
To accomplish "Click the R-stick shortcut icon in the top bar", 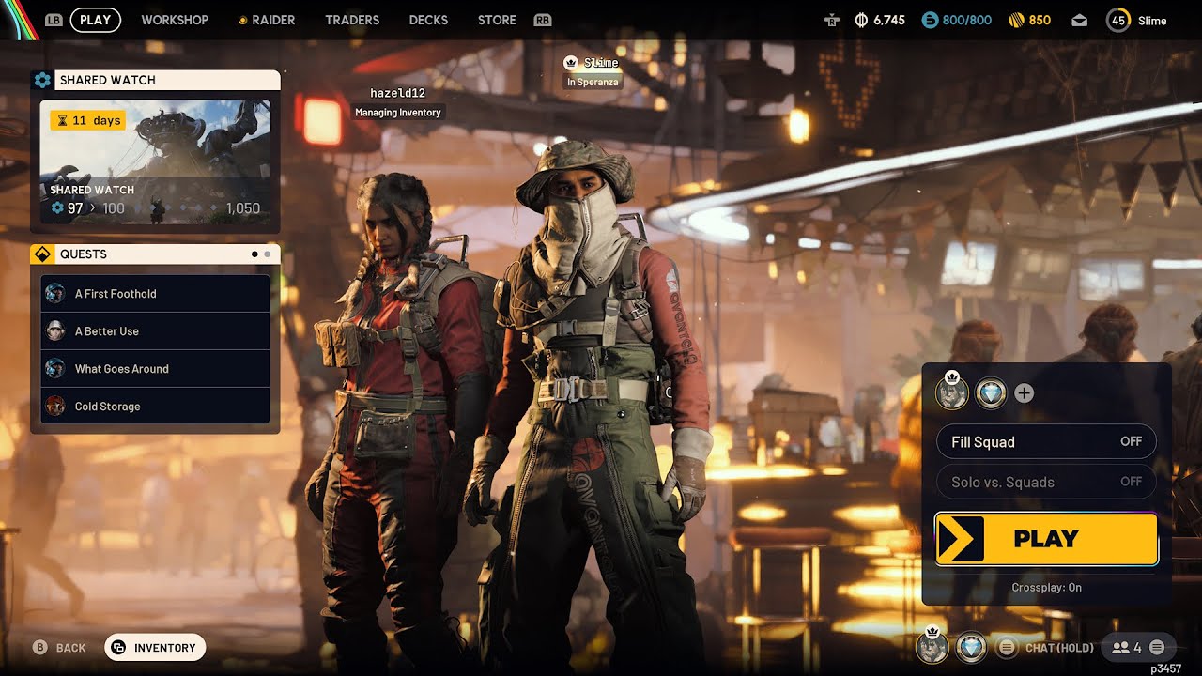I will [831, 20].
